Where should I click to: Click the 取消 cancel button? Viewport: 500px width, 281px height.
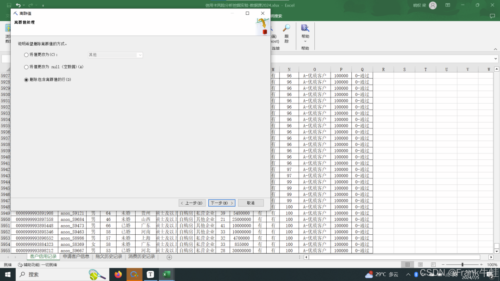pos(250,203)
